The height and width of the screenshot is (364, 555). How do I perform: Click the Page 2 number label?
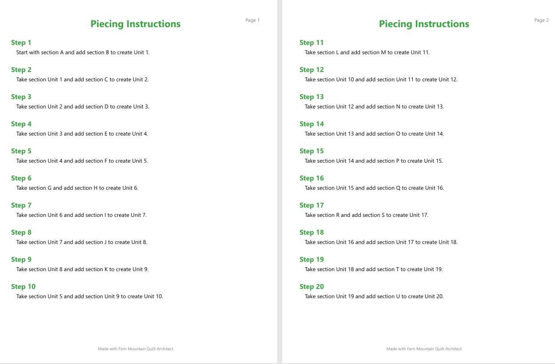(x=541, y=20)
